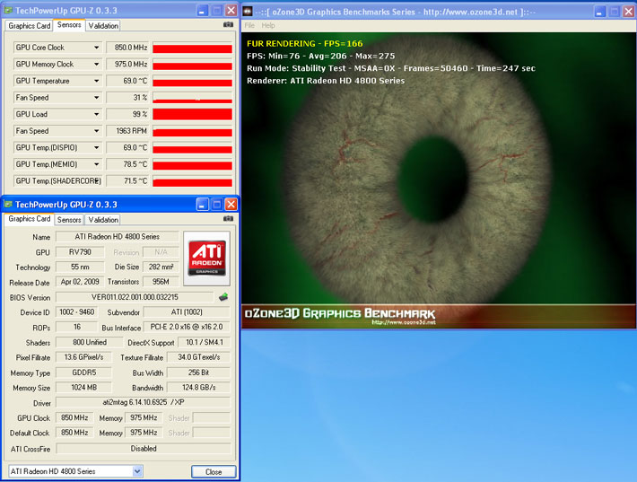Open the GPU Memory Clock sensor dropdown

(x=96, y=65)
